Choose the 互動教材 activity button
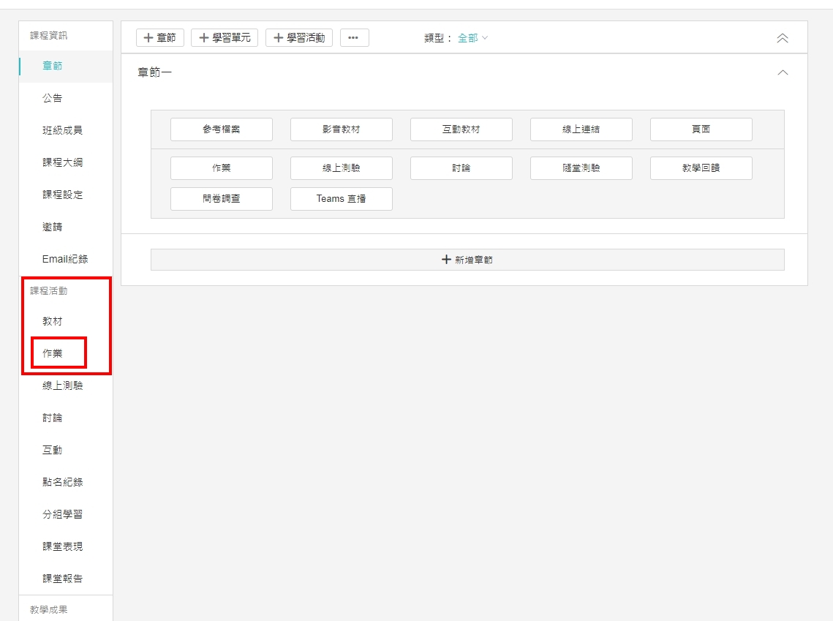This screenshot has height=621, width=833. tap(461, 129)
